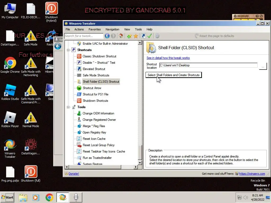Select Reset Tasbkar Tray Icons Cache
Viewport: 271px width, 203px height.
pyautogui.click(x=104, y=151)
